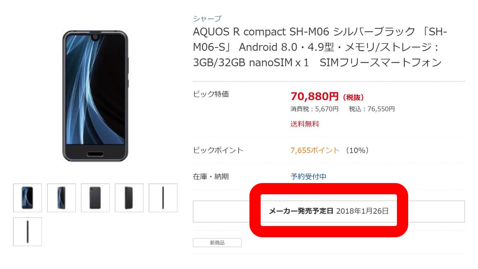Click the メーカー発売予定日 release date box

329,211
